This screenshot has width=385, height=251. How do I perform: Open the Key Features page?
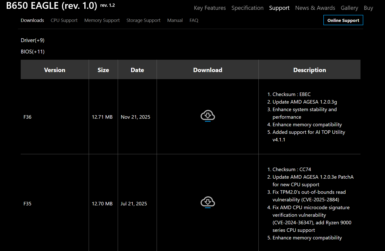pos(210,8)
